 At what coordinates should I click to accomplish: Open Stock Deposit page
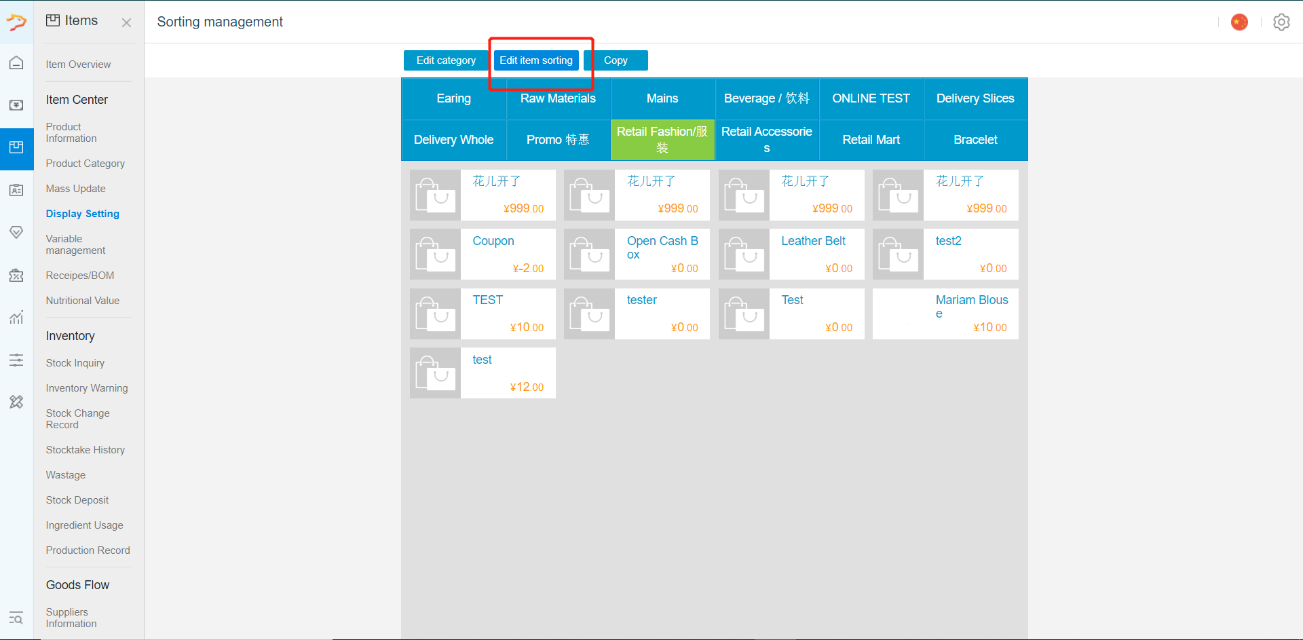[x=77, y=500]
